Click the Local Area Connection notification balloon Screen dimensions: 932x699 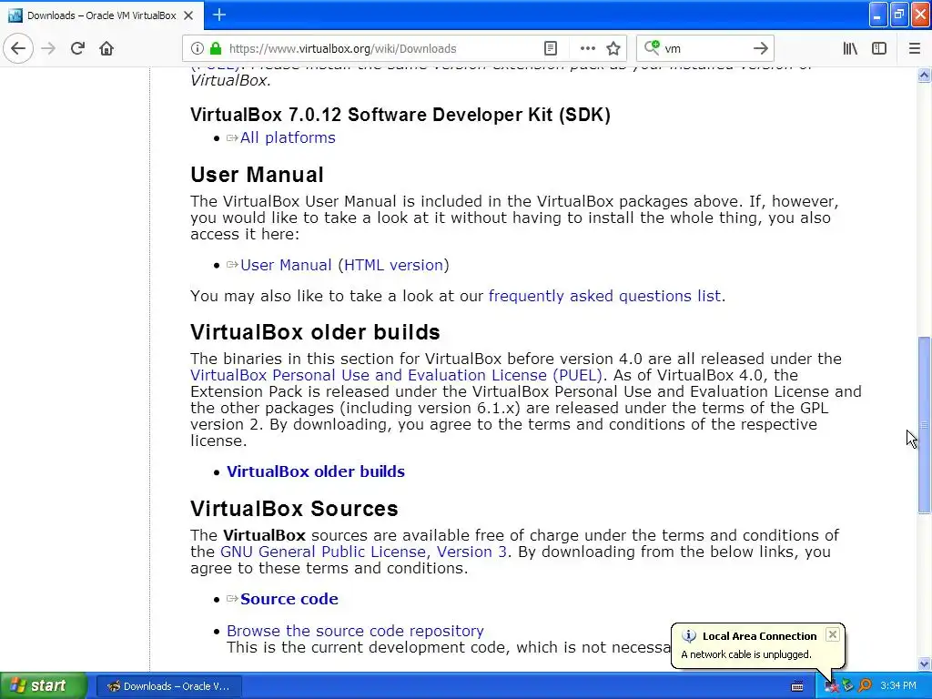(x=758, y=645)
